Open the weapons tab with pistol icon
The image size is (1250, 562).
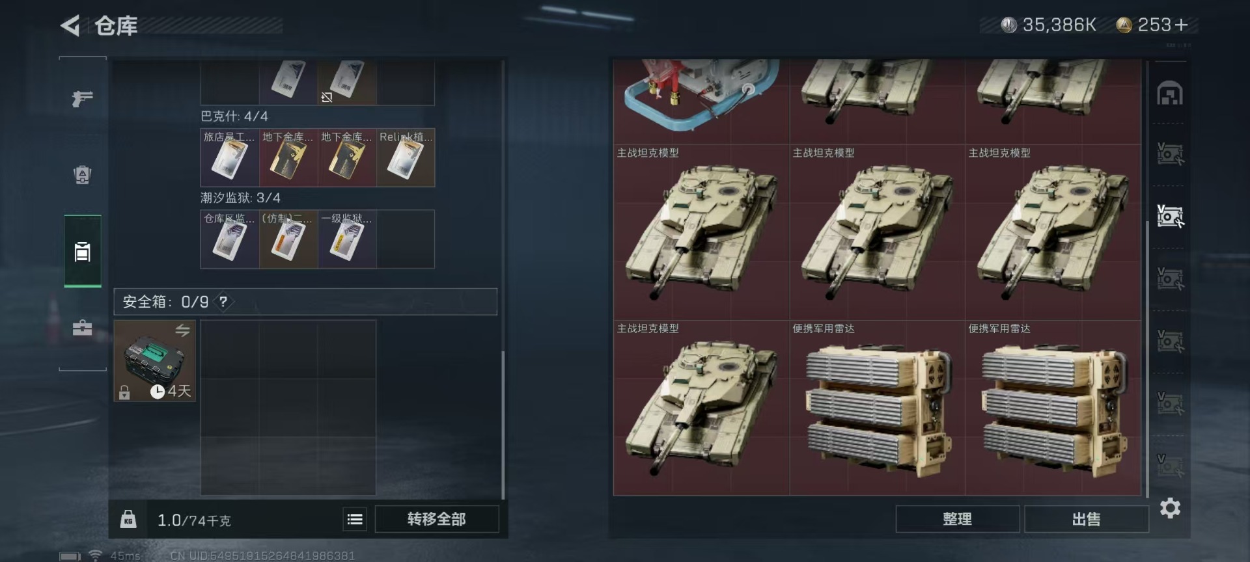point(82,98)
